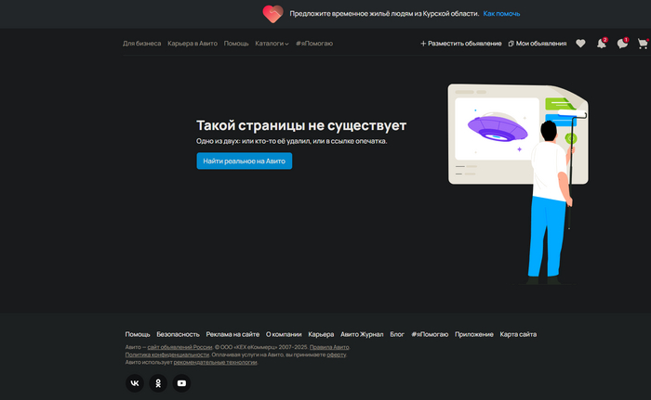Open Правила Авито link

tap(329, 347)
